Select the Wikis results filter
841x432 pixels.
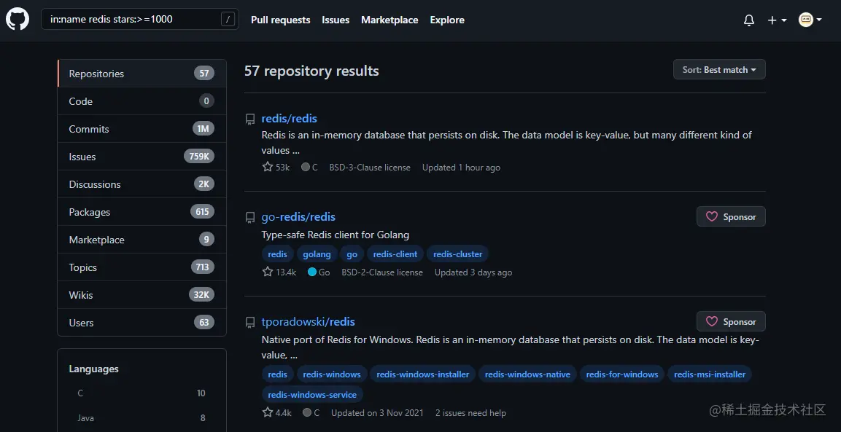pos(142,295)
